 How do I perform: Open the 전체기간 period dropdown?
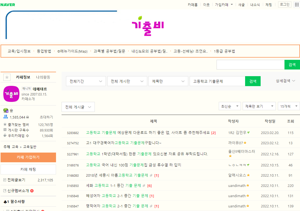pyautogui.click(x=86, y=81)
